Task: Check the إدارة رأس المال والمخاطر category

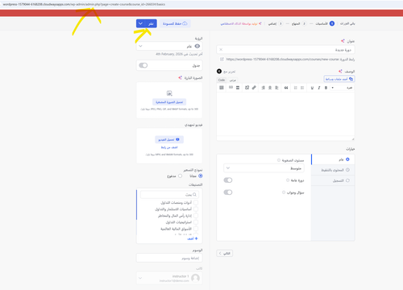Action: [x=196, y=216]
